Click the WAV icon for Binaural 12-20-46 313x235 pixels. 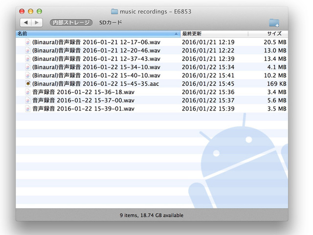pyautogui.click(x=28, y=50)
